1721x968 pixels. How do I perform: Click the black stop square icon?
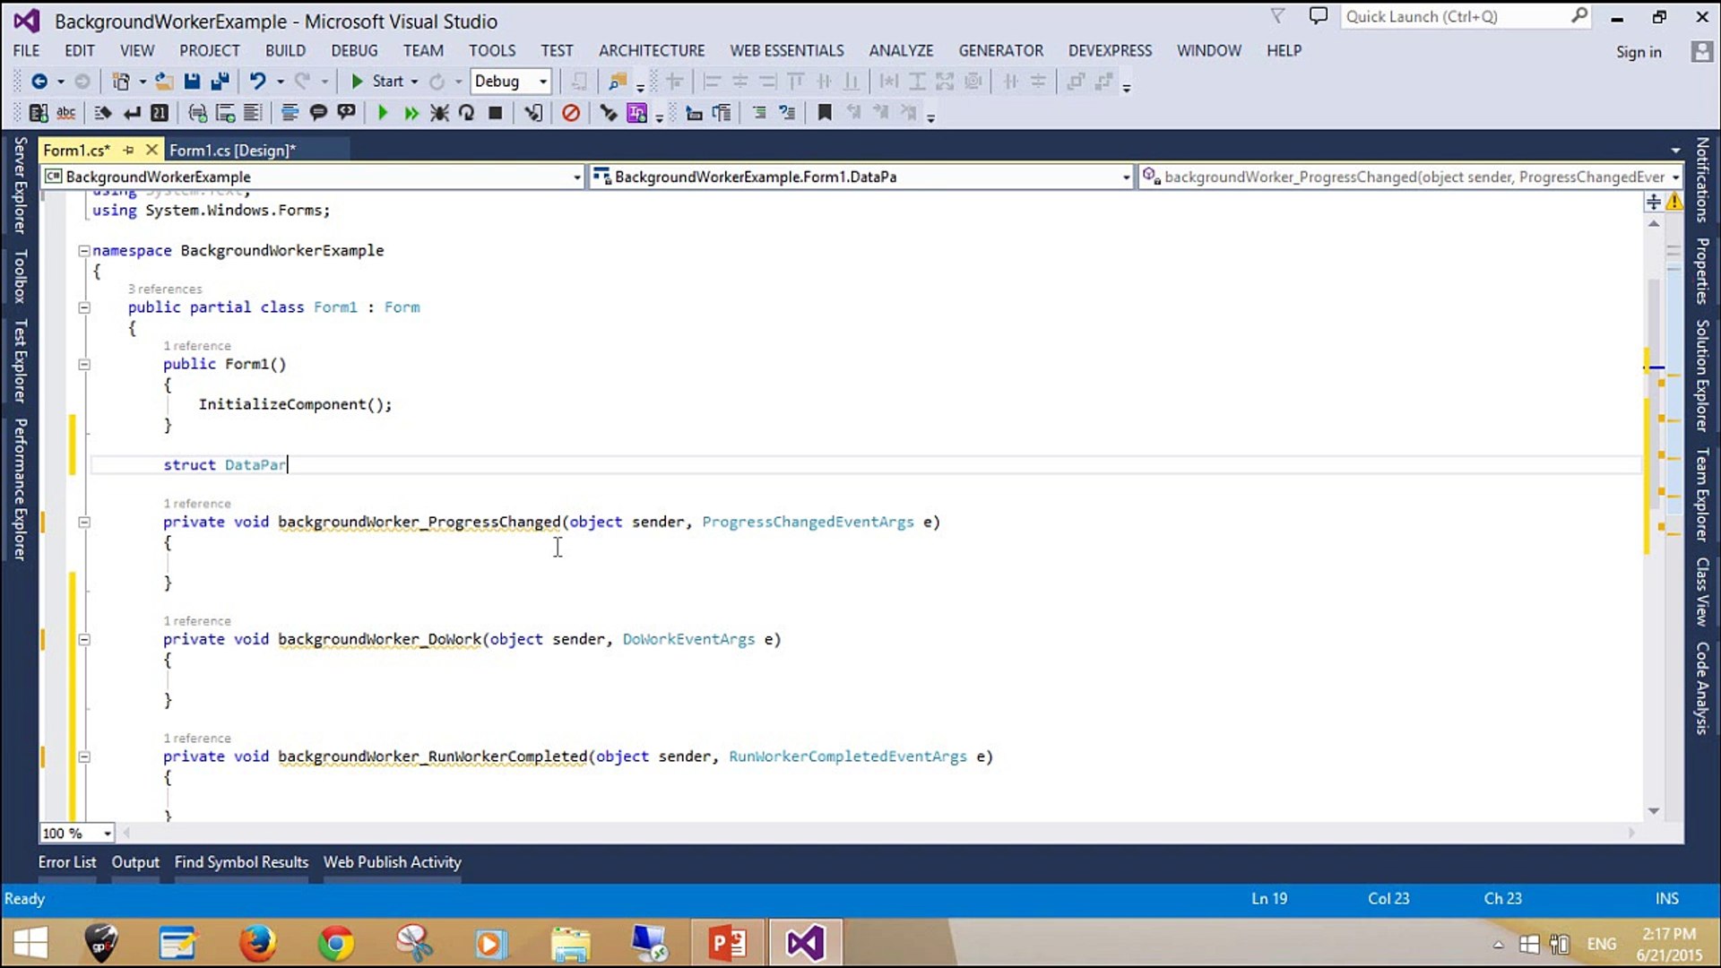point(495,113)
